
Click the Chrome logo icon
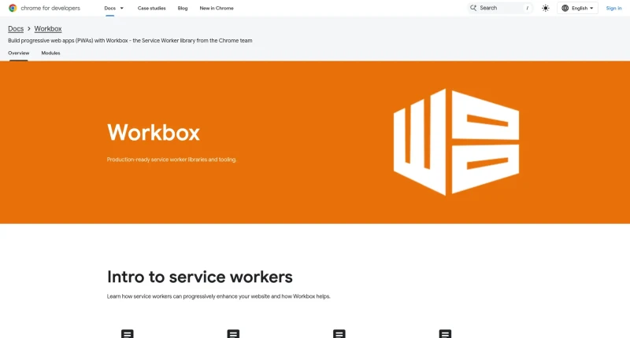click(x=13, y=8)
